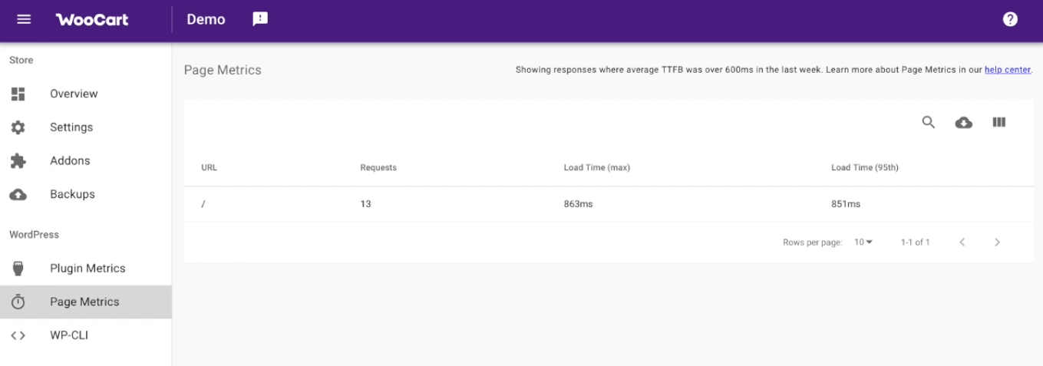Viewport: 1043px width, 366px height.
Task: Open Backups in the sidebar
Action: point(85,195)
